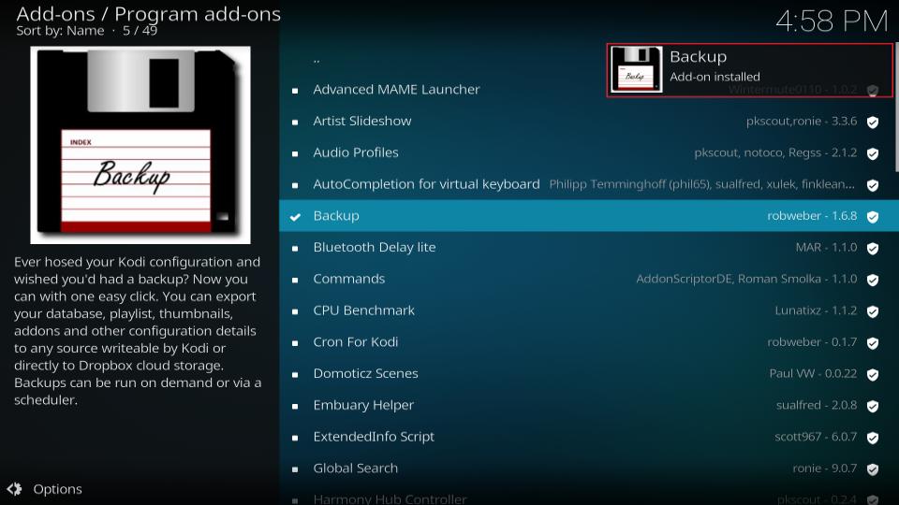Click the verified shield icon for Audio Profiles
Image resolution: width=899 pixels, height=505 pixels.
[x=873, y=153]
